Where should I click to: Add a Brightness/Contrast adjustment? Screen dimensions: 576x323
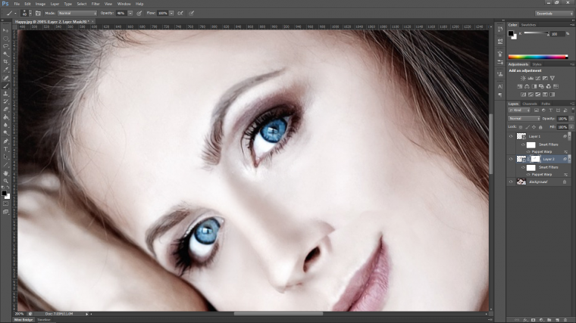click(x=523, y=78)
